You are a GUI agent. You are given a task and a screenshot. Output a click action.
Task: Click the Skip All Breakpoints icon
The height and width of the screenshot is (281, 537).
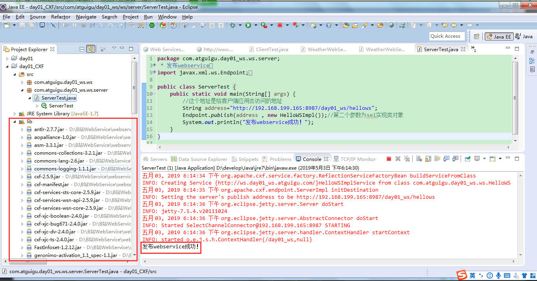point(53,25)
